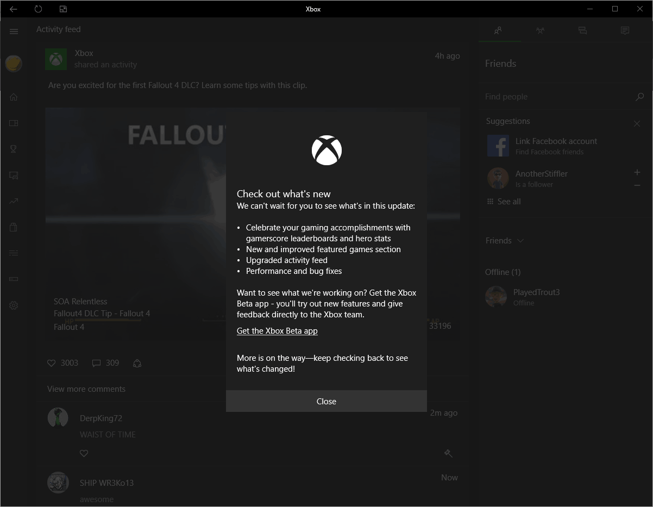Viewport: 653px width, 507px height.
Task: Close the what's new dialog
Action: (x=326, y=401)
